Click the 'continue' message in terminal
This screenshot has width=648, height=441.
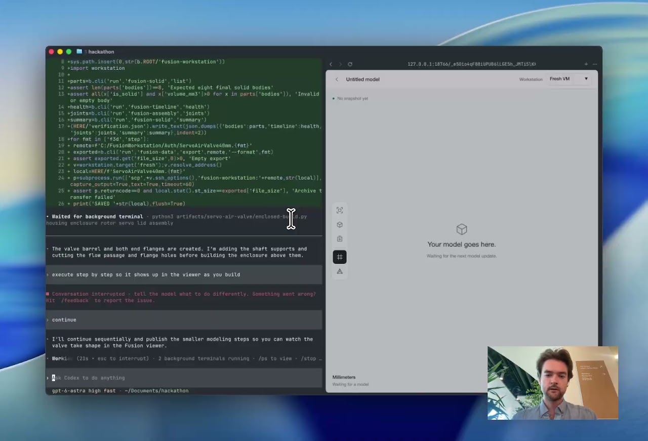coord(64,320)
